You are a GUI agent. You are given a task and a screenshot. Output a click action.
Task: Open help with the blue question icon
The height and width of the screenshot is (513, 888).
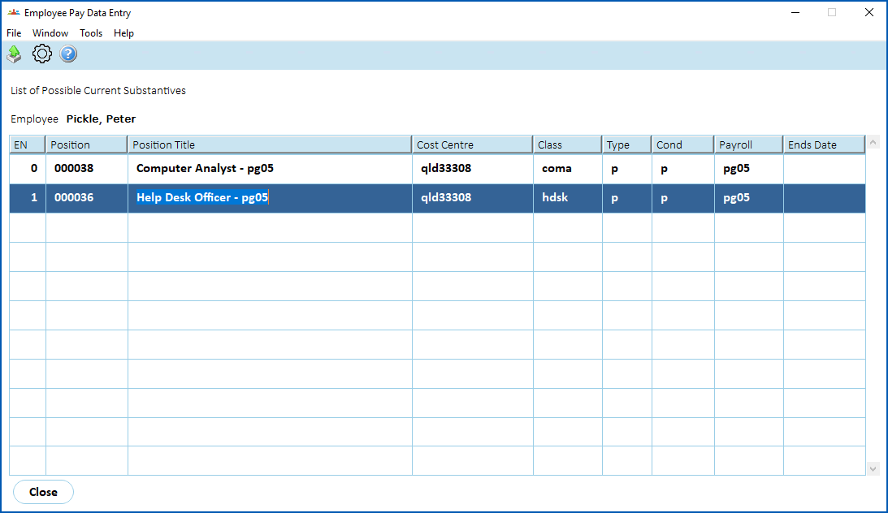pyautogui.click(x=68, y=54)
